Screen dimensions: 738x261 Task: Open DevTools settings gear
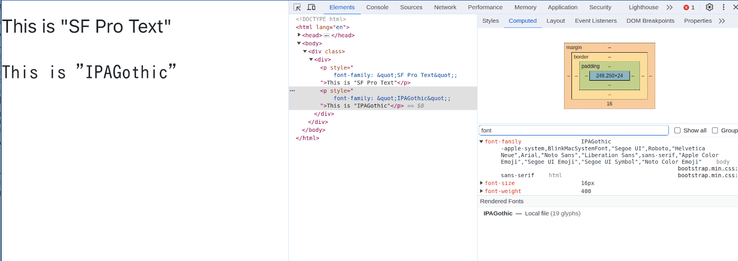click(710, 7)
